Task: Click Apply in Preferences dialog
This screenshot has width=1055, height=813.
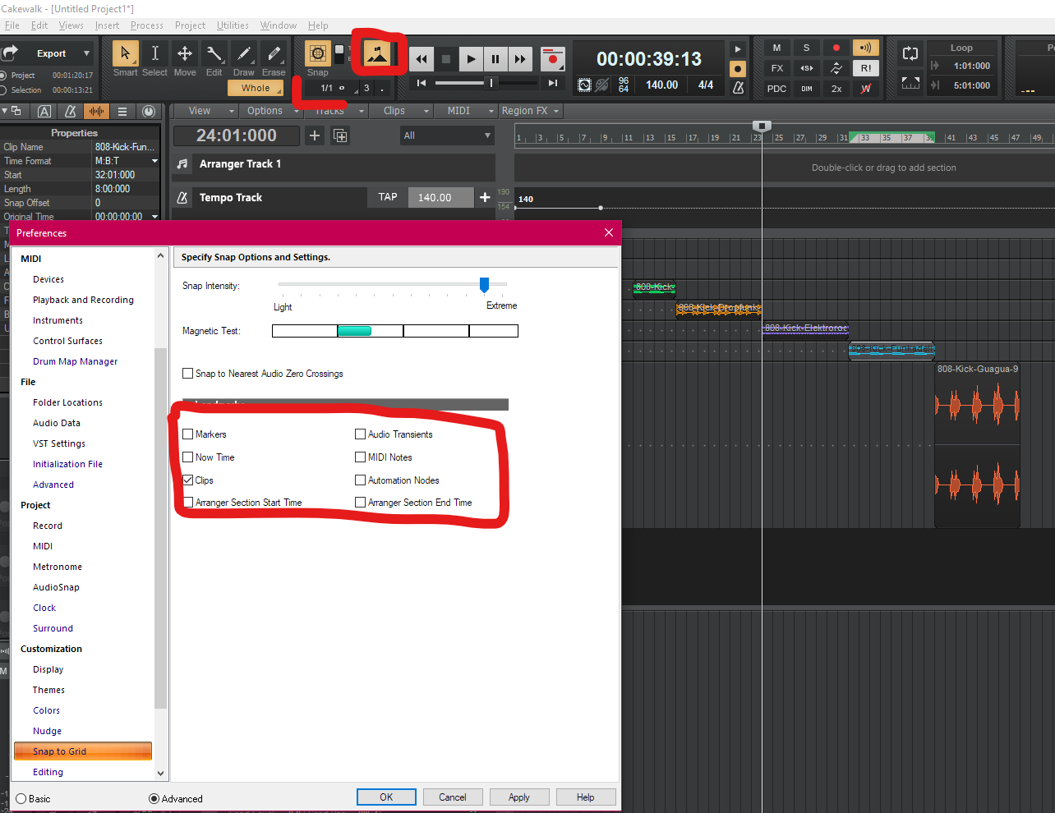Action: [x=519, y=797]
